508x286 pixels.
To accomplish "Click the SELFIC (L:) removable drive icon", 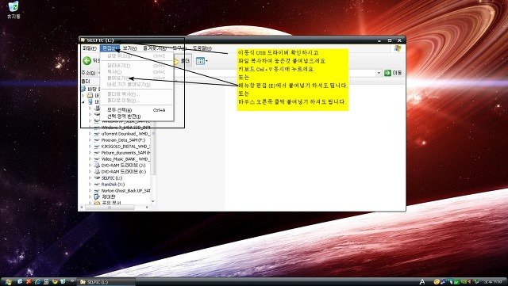I will click(97, 178).
